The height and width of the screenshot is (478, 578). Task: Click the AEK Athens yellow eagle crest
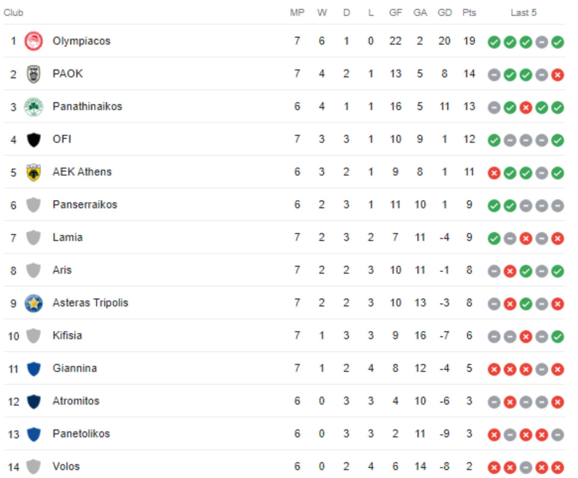[x=33, y=172]
